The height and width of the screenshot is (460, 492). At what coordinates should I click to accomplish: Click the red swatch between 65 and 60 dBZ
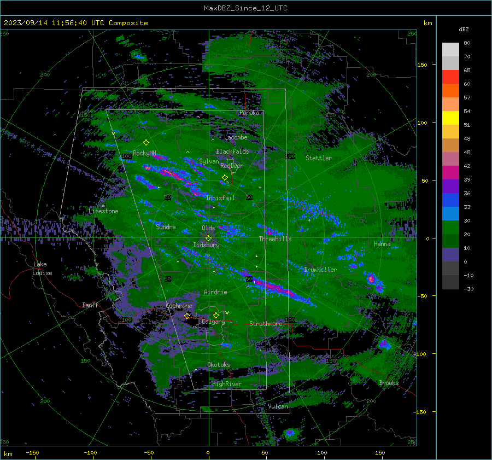pyautogui.click(x=450, y=77)
